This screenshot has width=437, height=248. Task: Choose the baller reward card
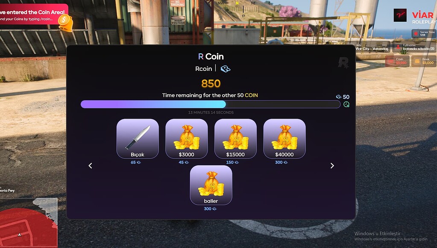pyautogui.click(x=211, y=185)
